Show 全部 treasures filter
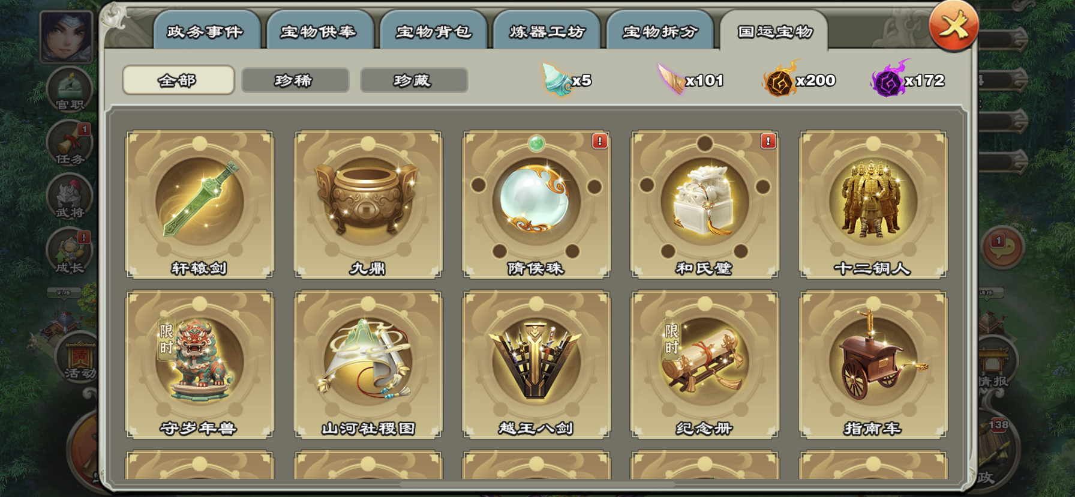 coord(178,80)
